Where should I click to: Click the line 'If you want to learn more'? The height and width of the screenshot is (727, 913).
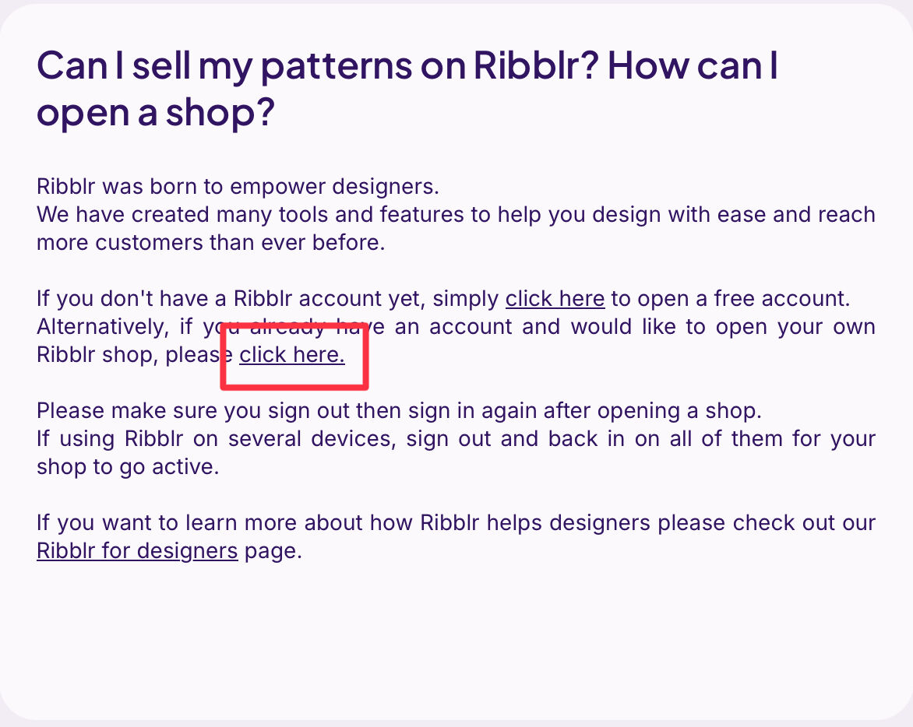pyautogui.click(x=456, y=522)
